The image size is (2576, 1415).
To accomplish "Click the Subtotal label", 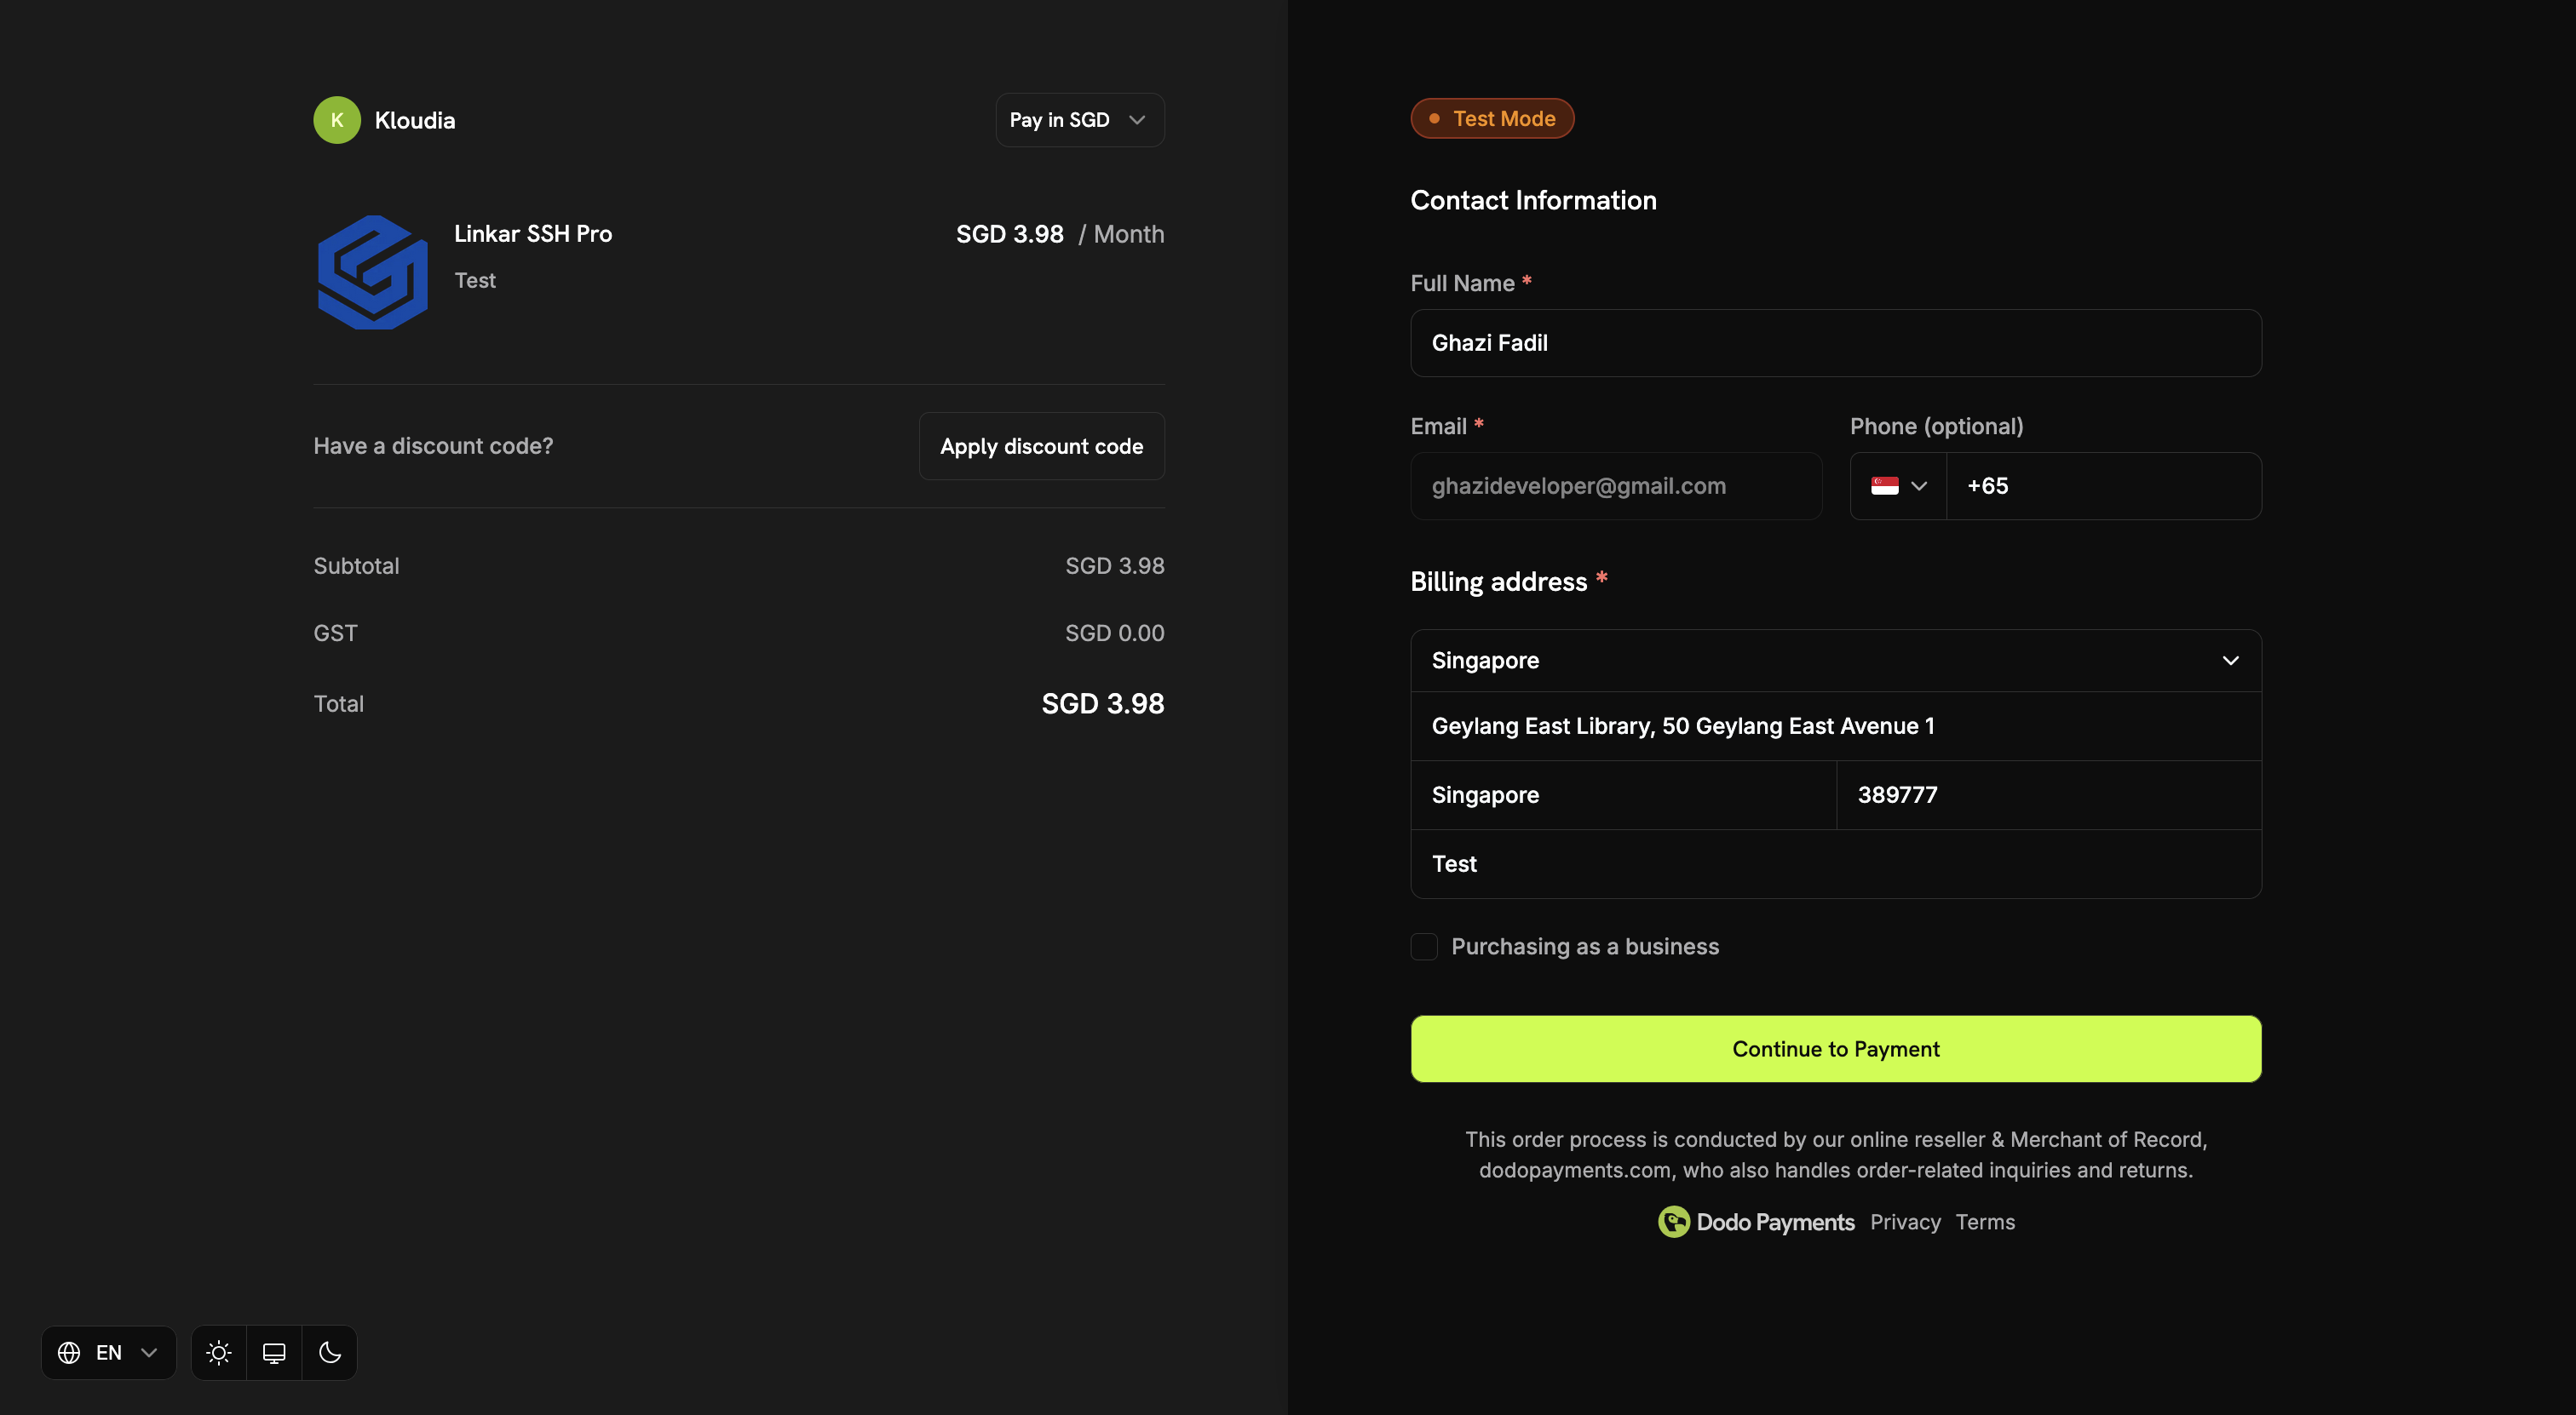I will 356,565.
